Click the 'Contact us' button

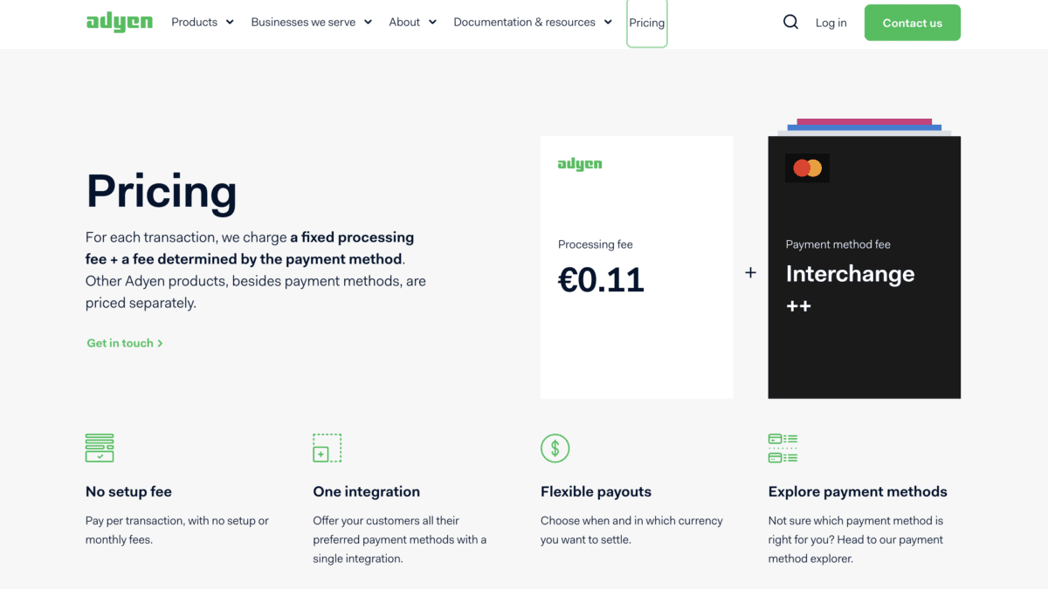912,22
